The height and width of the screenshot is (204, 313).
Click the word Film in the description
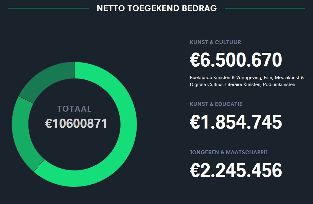[268, 78]
